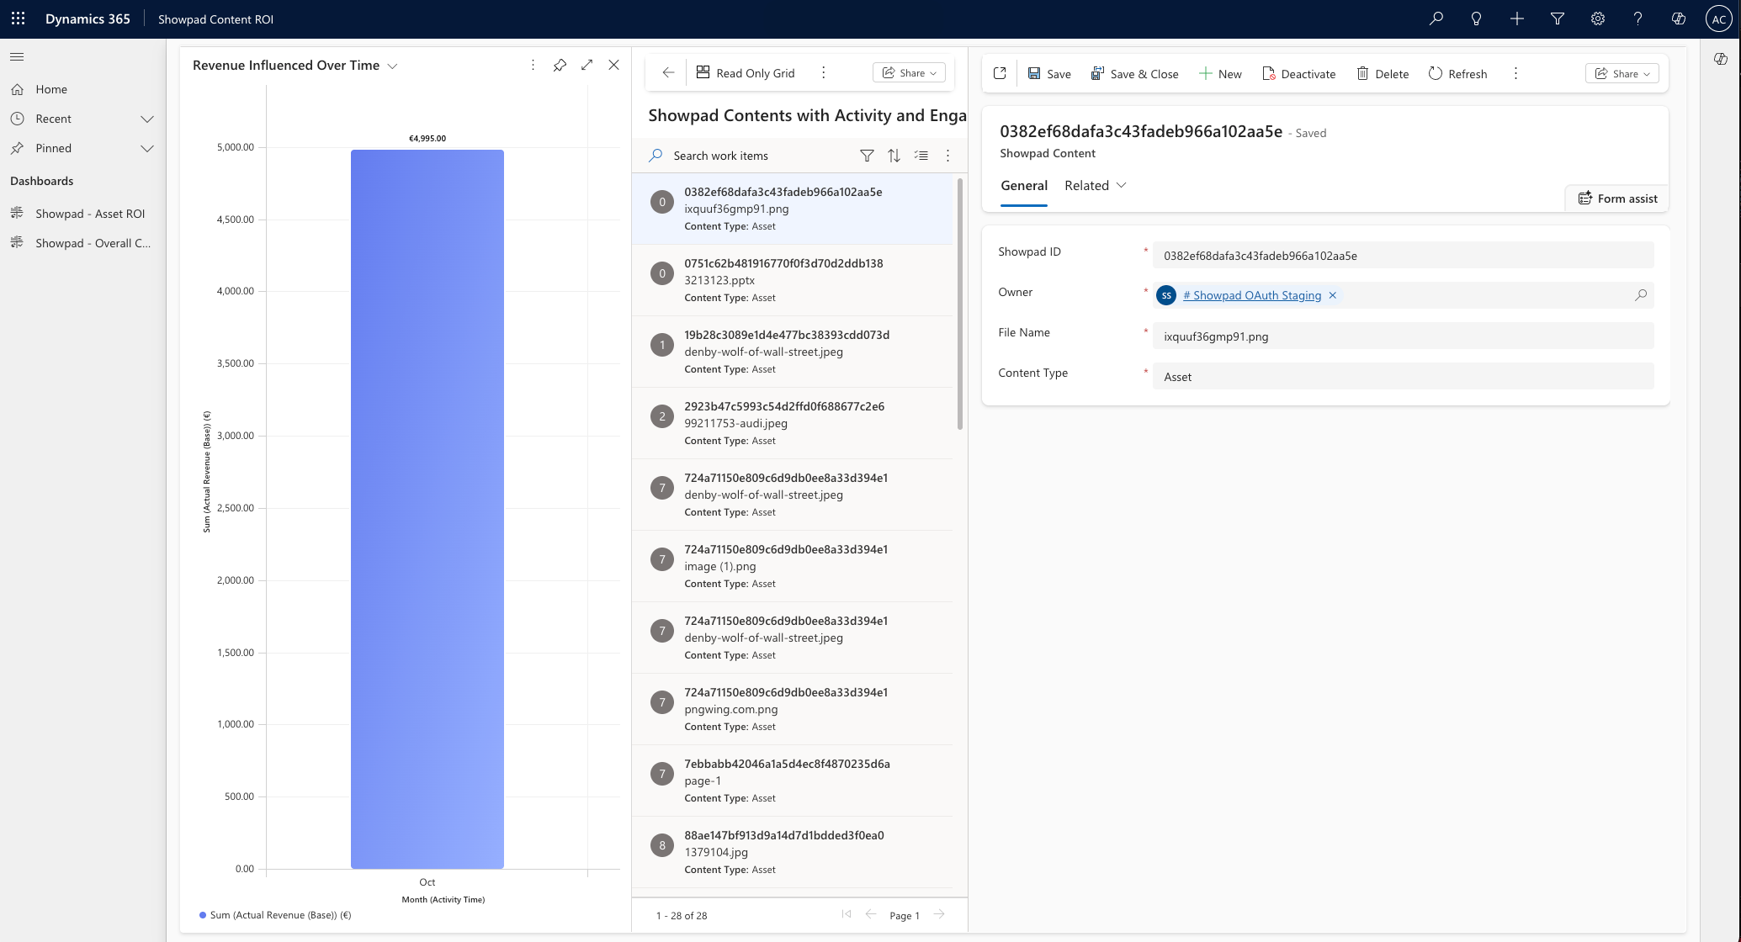Open Showpad - Asset ROI dashboard
Image resolution: width=1741 pixels, height=942 pixels.
[x=90, y=214]
